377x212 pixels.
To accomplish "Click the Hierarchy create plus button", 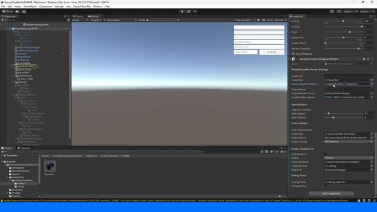I will point(3,20).
